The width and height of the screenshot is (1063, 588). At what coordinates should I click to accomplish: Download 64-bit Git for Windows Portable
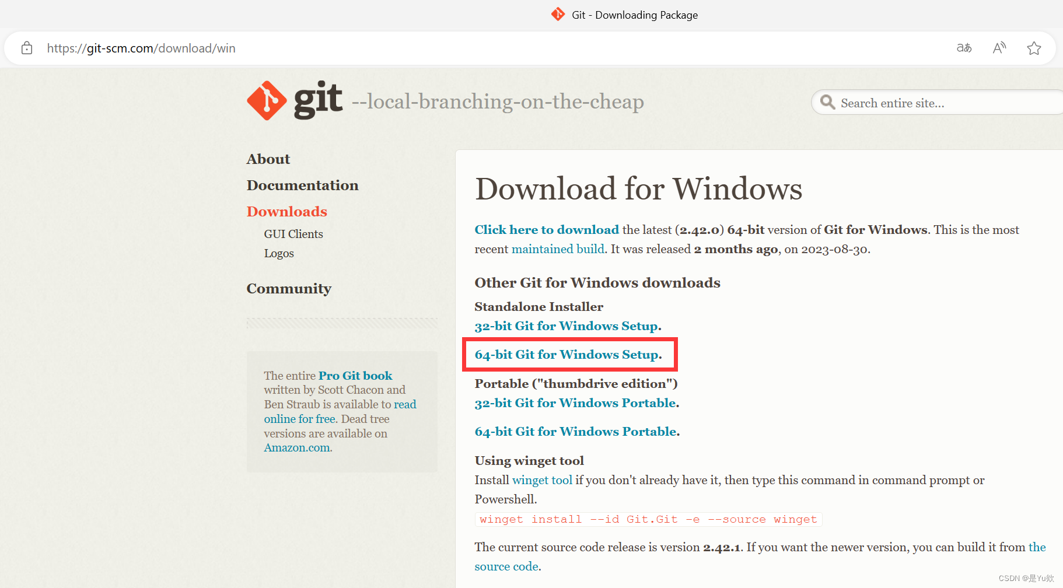click(x=576, y=432)
